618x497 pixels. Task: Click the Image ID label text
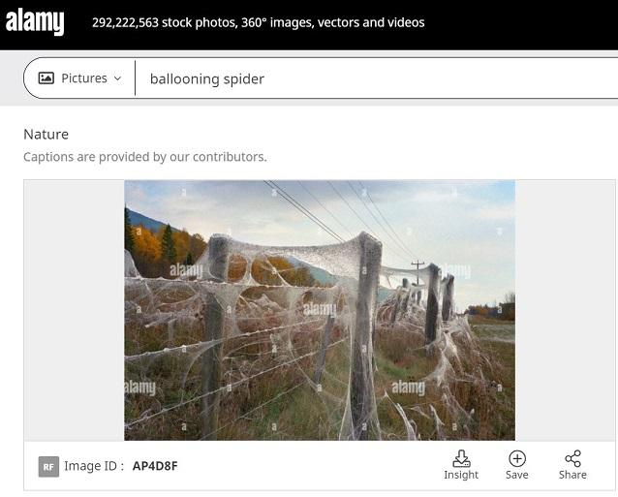(94, 466)
